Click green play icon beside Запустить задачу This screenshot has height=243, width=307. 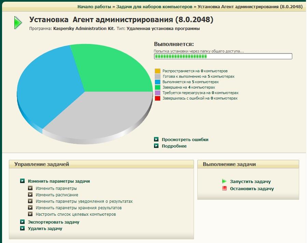224,181
